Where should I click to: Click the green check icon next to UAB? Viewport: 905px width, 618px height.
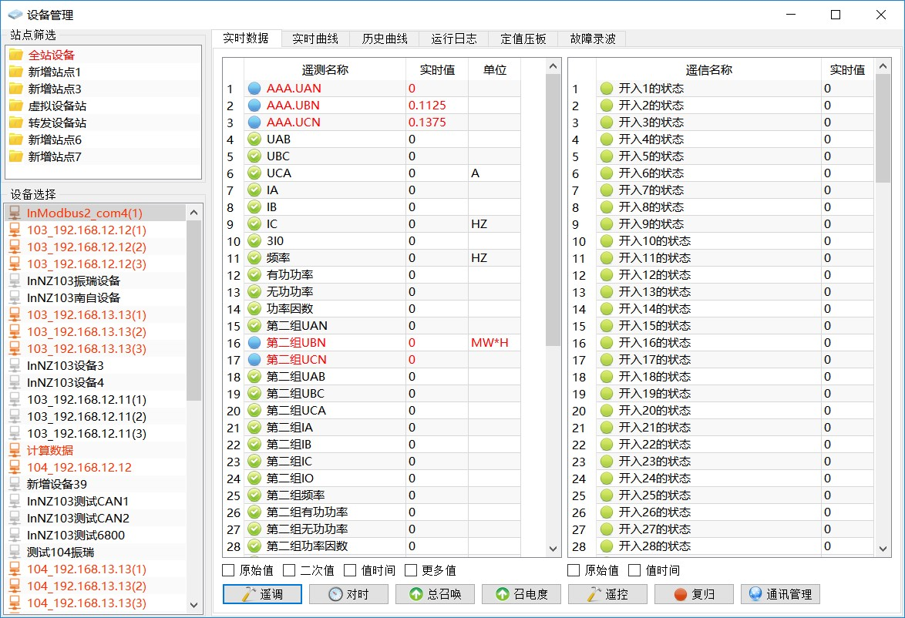254,139
